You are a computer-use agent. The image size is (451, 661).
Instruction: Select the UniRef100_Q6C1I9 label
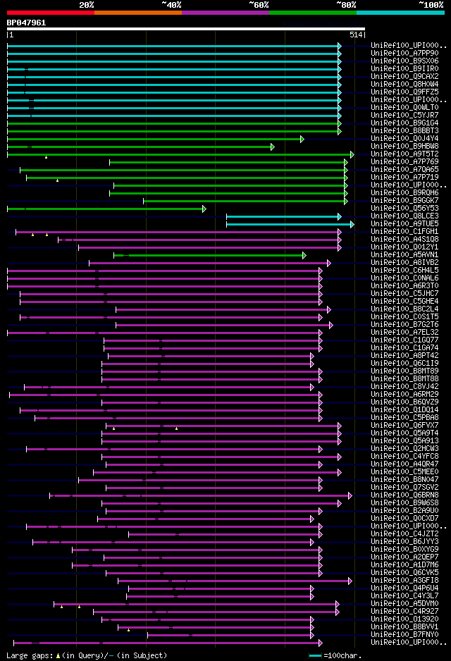[x=404, y=364]
